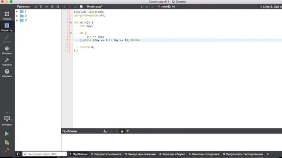
Task: Go back in editor history
Action: pos(64,7)
